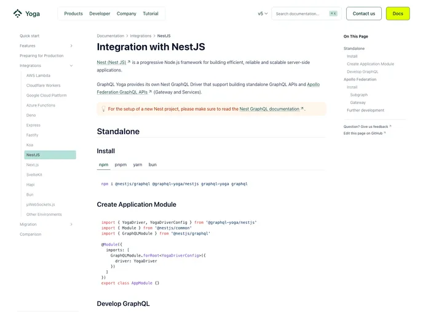Open the v5 version dropdown
Image resolution: width=423 pixels, height=315 pixels.
pos(263,14)
